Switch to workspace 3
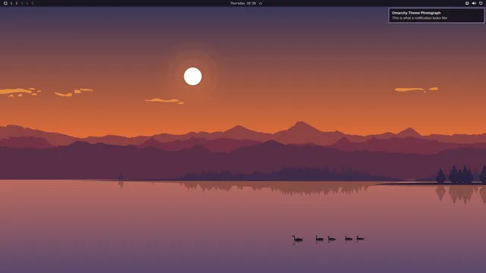This screenshot has width=486, height=273. (22, 3)
